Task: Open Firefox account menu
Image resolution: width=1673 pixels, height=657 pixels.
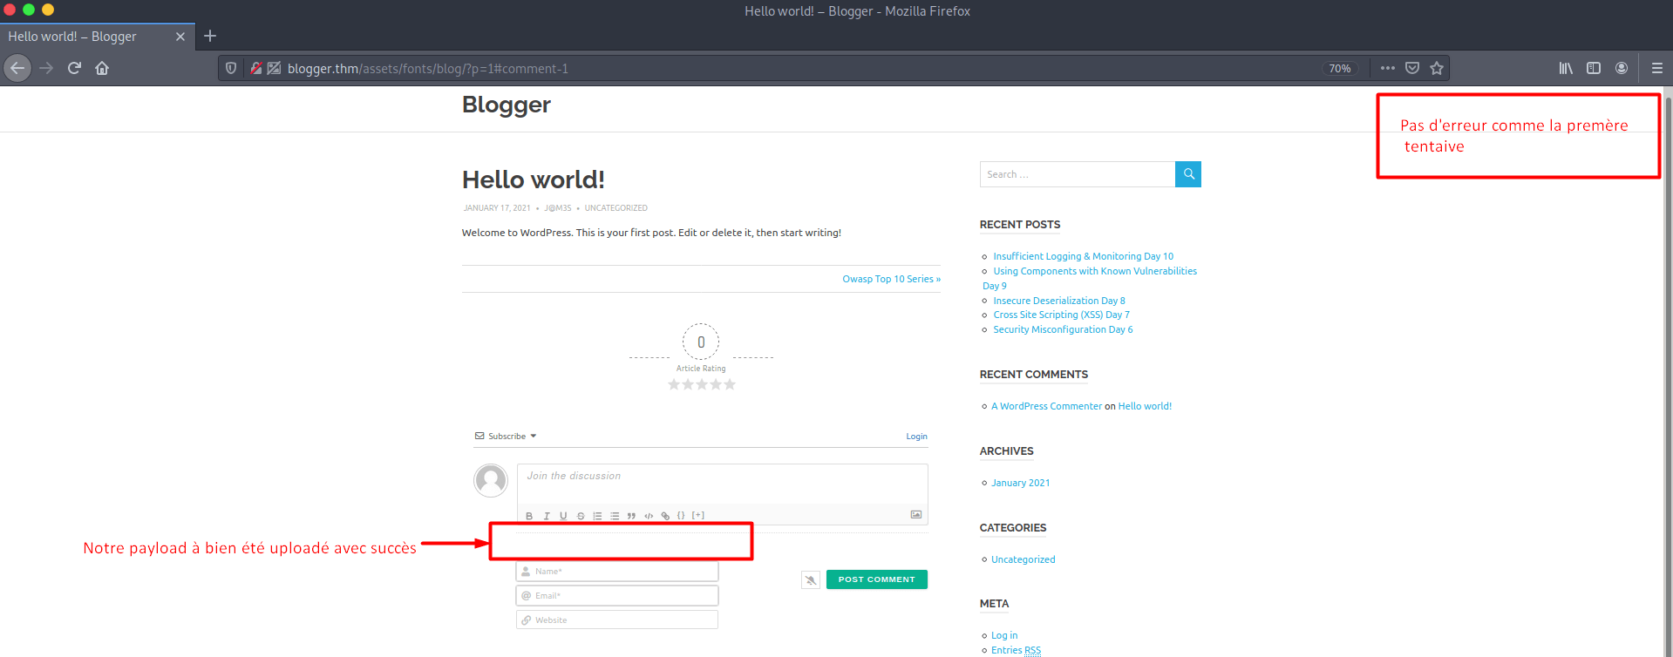Action: [1622, 68]
